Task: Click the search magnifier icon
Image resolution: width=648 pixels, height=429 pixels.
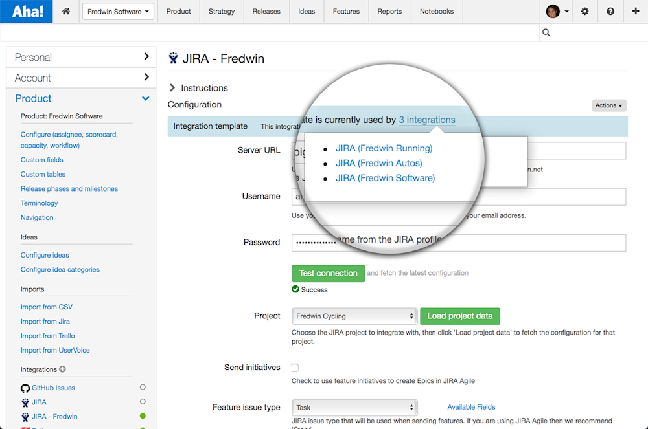Action: pyautogui.click(x=546, y=32)
